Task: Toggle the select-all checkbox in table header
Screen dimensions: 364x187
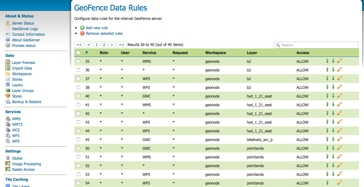Action: tap(78, 52)
